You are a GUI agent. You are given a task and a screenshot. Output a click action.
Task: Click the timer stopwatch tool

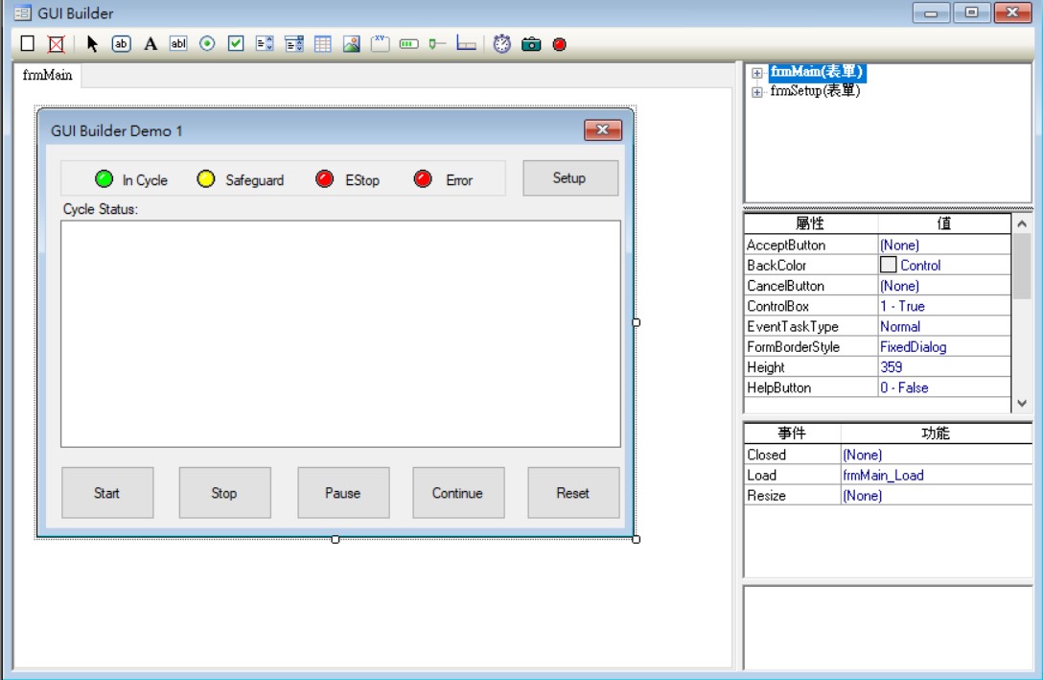click(502, 44)
